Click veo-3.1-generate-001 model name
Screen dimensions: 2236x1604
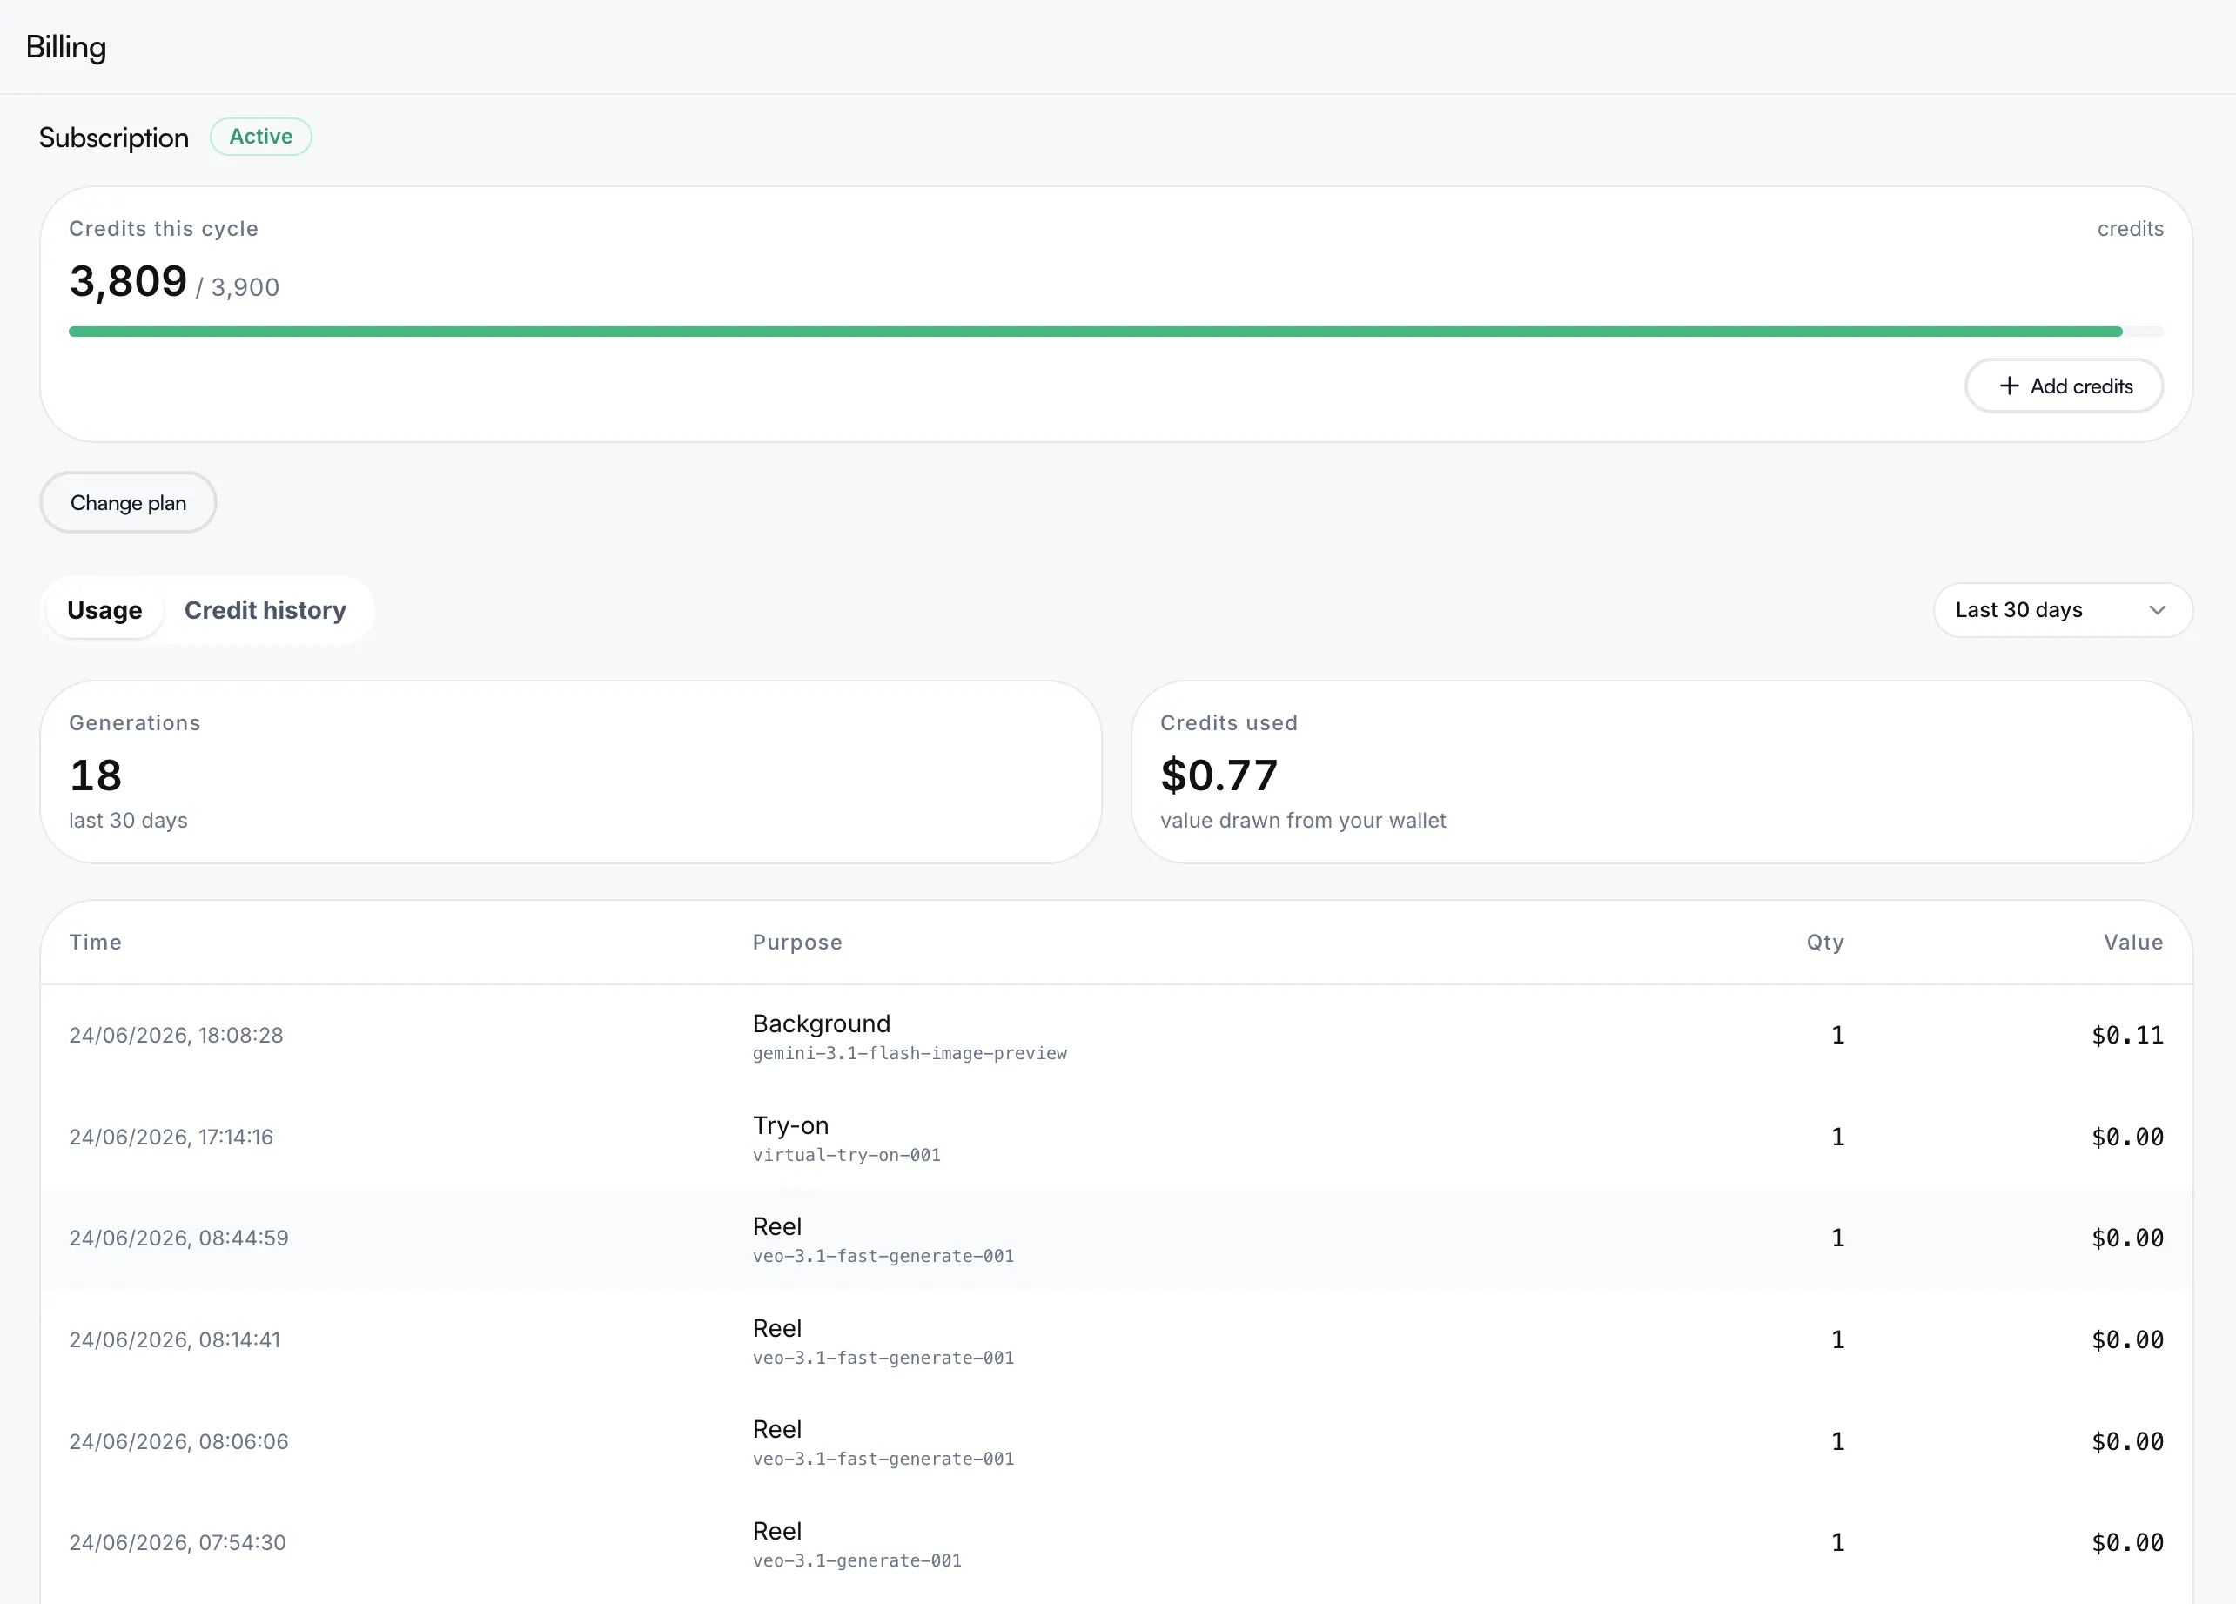click(856, 1560)
